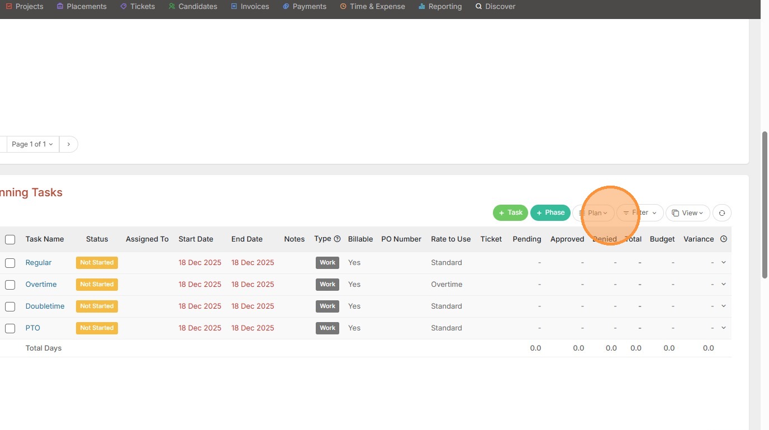769x430 pixels.
Task: Click the Rate to Use column header
Action: (x=451, y=239)
